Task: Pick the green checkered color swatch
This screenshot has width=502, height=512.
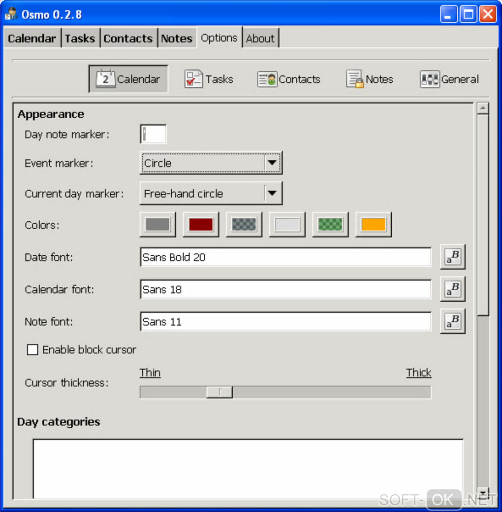Action: click(x=330, y=224)
